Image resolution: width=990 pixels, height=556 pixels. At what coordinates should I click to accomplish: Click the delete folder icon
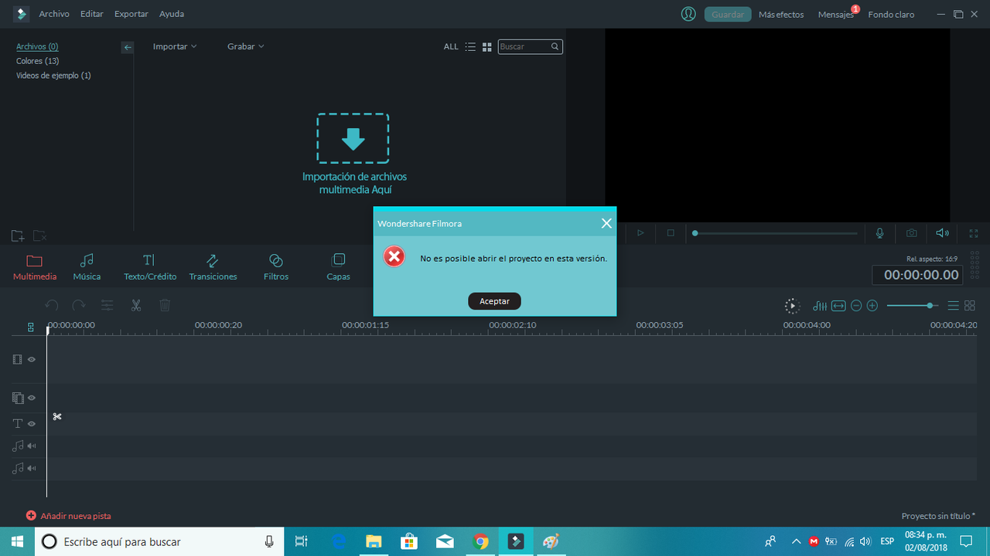click(x=40, y=236)
